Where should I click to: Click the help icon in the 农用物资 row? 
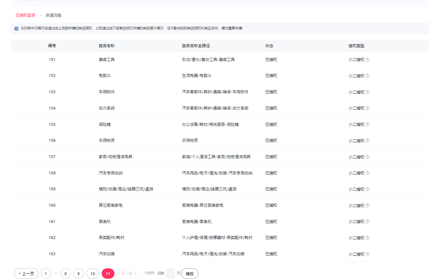[x=367, y=141]
